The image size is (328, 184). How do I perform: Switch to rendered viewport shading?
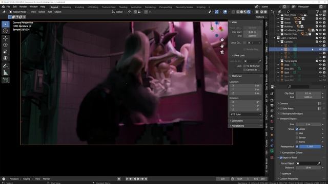[x=249, y=12]
